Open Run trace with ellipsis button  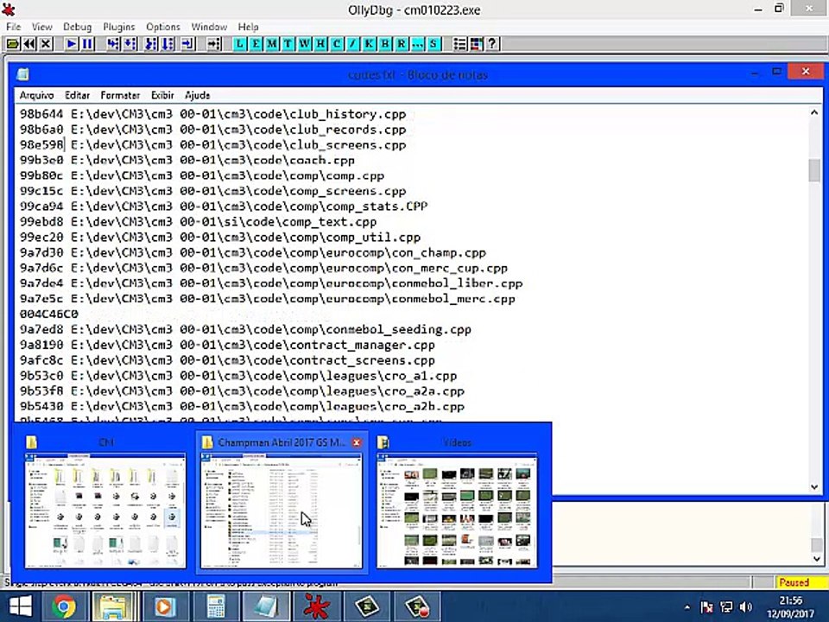[x=418, y=44]
